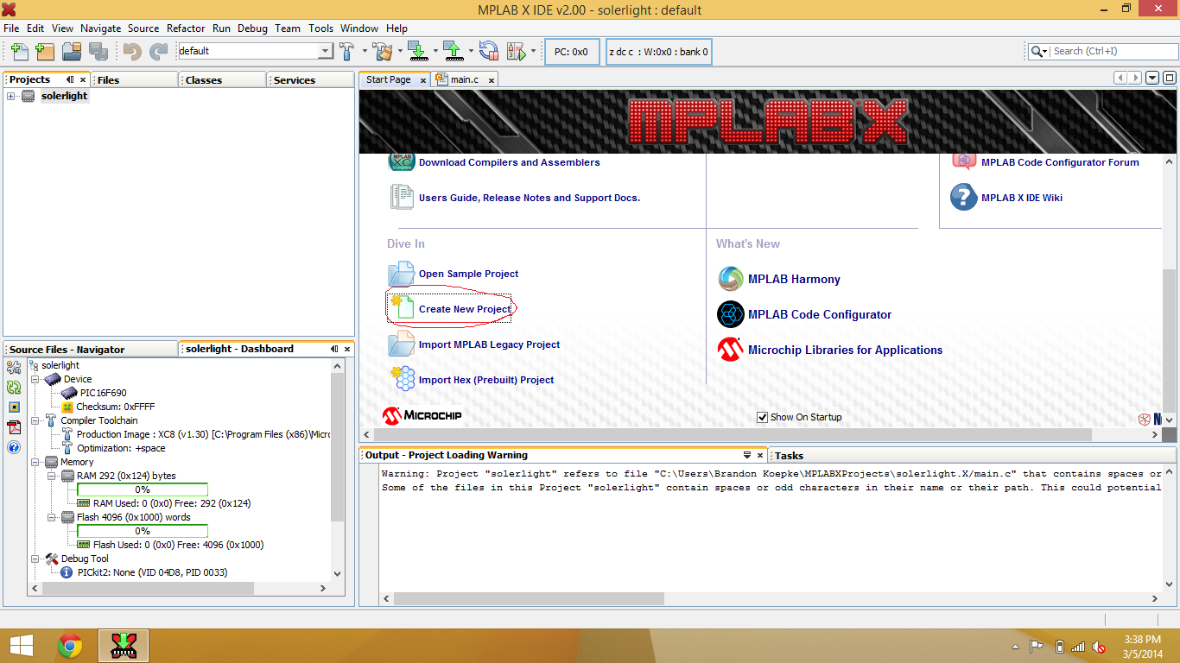The width and height of the screenshot is (1180, 663).
Task: Collapse the Debug Tool node
Action: point(35,559)
